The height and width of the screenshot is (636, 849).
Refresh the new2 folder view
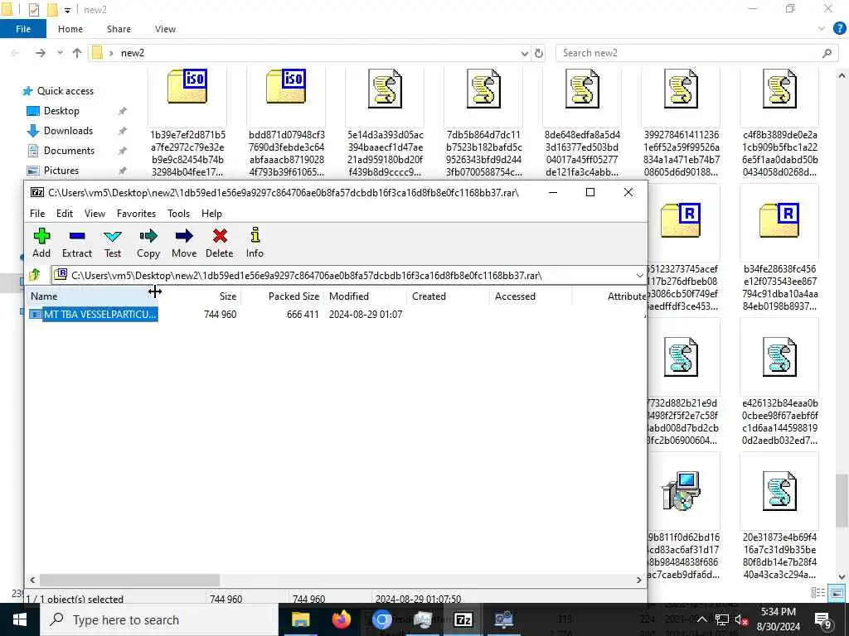click(539, 53)
